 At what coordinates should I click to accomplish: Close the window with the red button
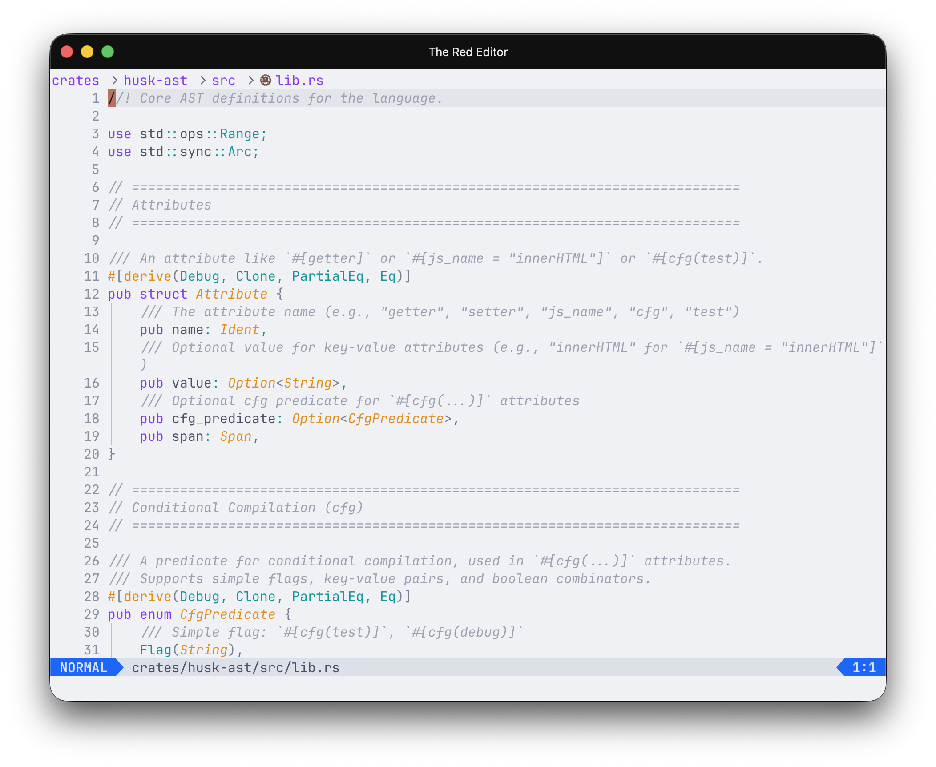[67, 52]
